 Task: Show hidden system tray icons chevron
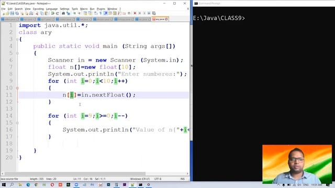[278, 185]
